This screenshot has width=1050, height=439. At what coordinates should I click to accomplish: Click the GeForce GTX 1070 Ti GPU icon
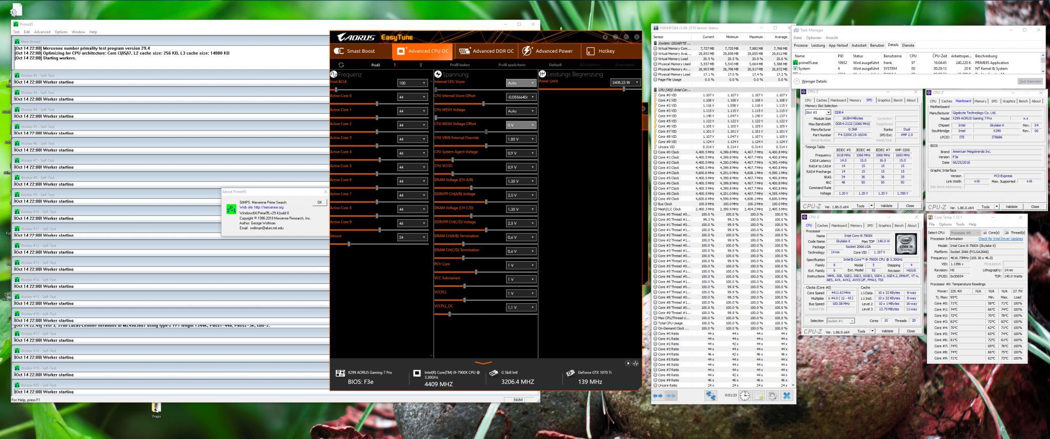click(x=570, y=373)
